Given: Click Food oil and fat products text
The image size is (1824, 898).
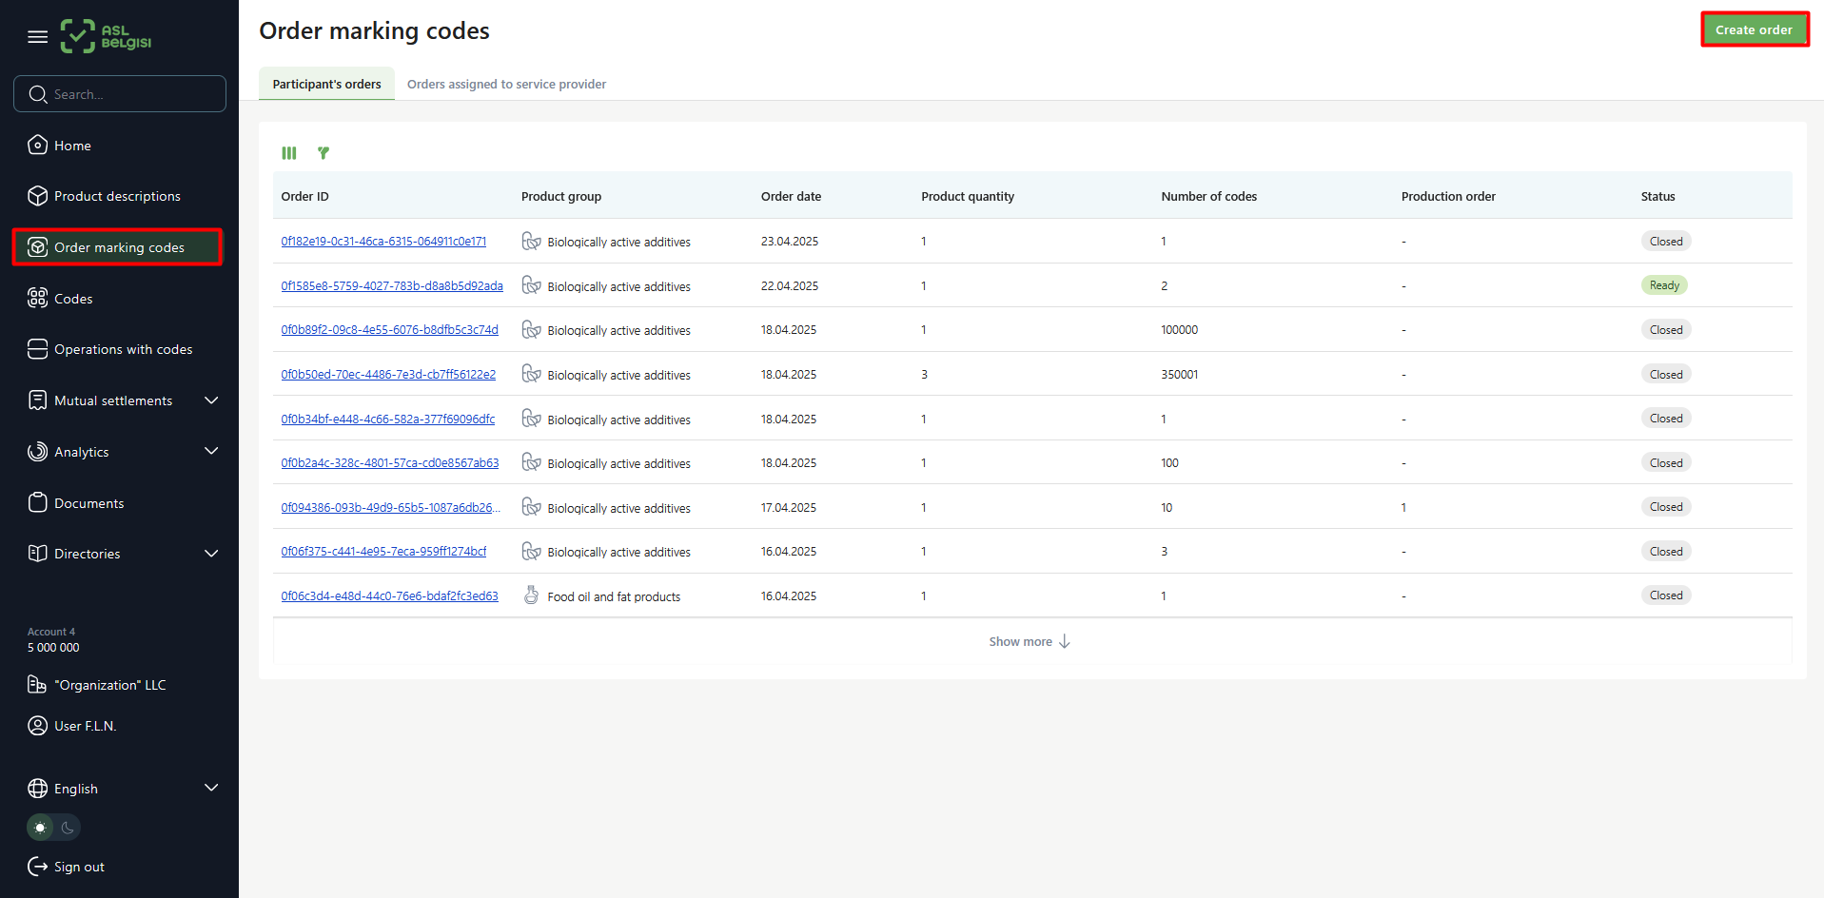Looking at the screenshot, I should pyautogui.click(x=614, y=596).
